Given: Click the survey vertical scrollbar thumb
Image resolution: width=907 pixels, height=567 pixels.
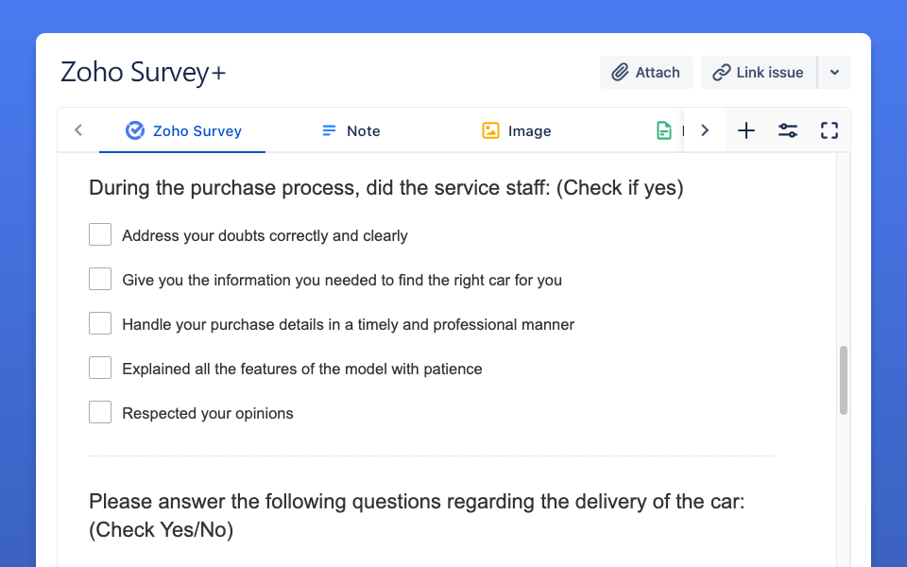Looking at the screenshot, I should [844, 380].
